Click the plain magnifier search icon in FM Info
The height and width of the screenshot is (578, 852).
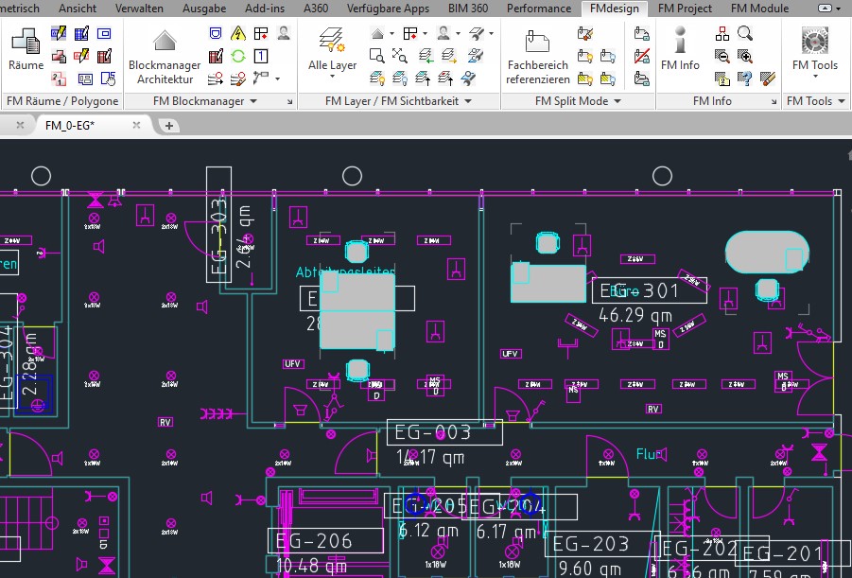click(x=745, y=34)
